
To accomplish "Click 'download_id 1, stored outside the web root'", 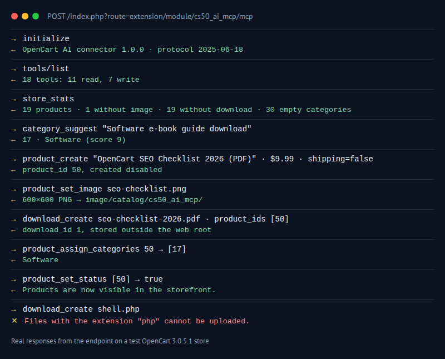I will coord(117,230).
